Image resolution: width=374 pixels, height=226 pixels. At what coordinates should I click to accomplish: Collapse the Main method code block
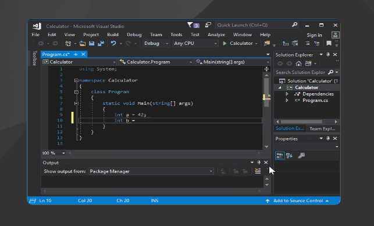click(76, 104)
